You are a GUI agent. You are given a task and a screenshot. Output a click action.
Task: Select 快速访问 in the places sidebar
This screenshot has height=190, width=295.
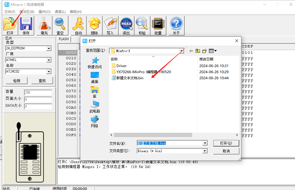point(95,63)
